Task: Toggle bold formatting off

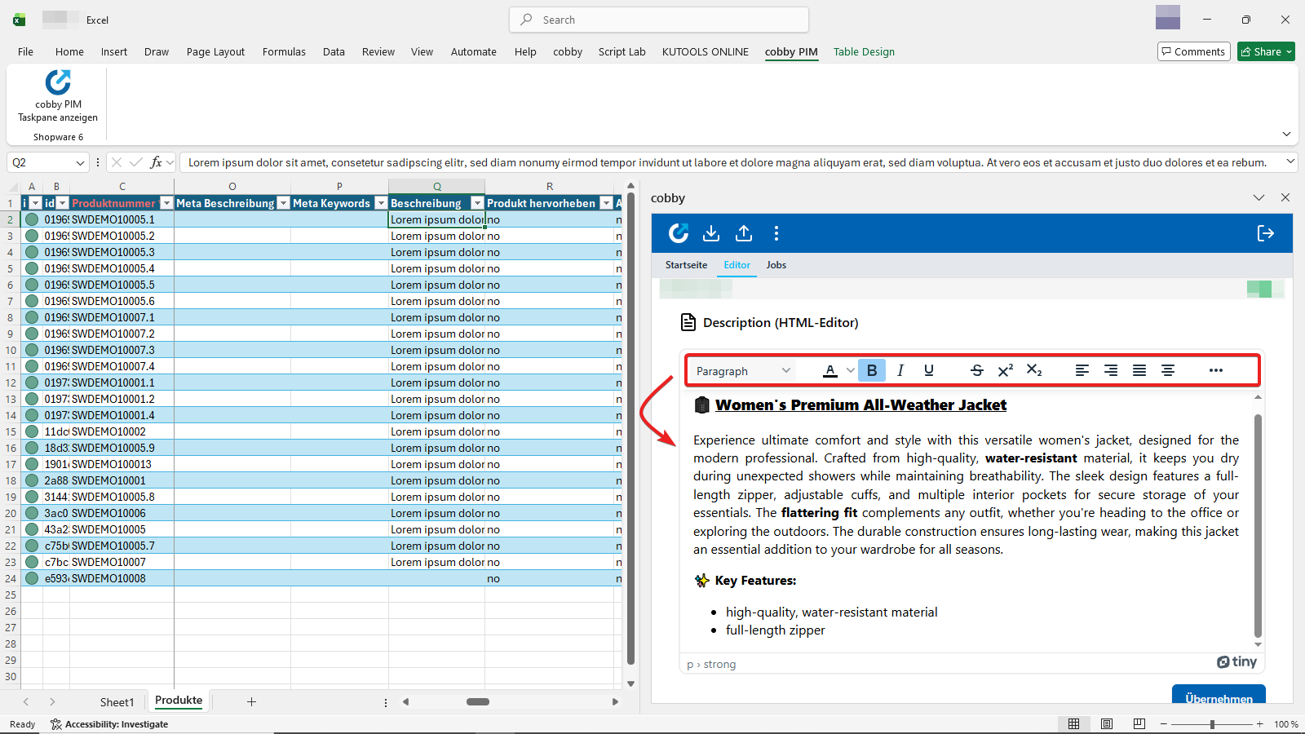Action: coord(871,370)
